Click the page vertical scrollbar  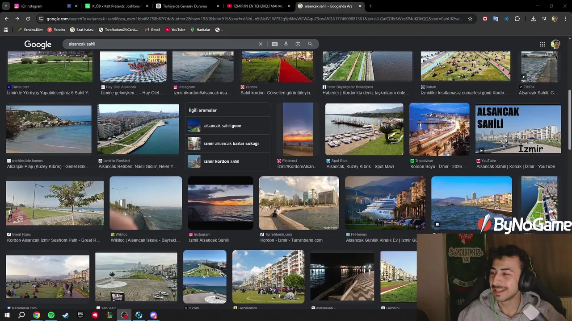(569, 120)
